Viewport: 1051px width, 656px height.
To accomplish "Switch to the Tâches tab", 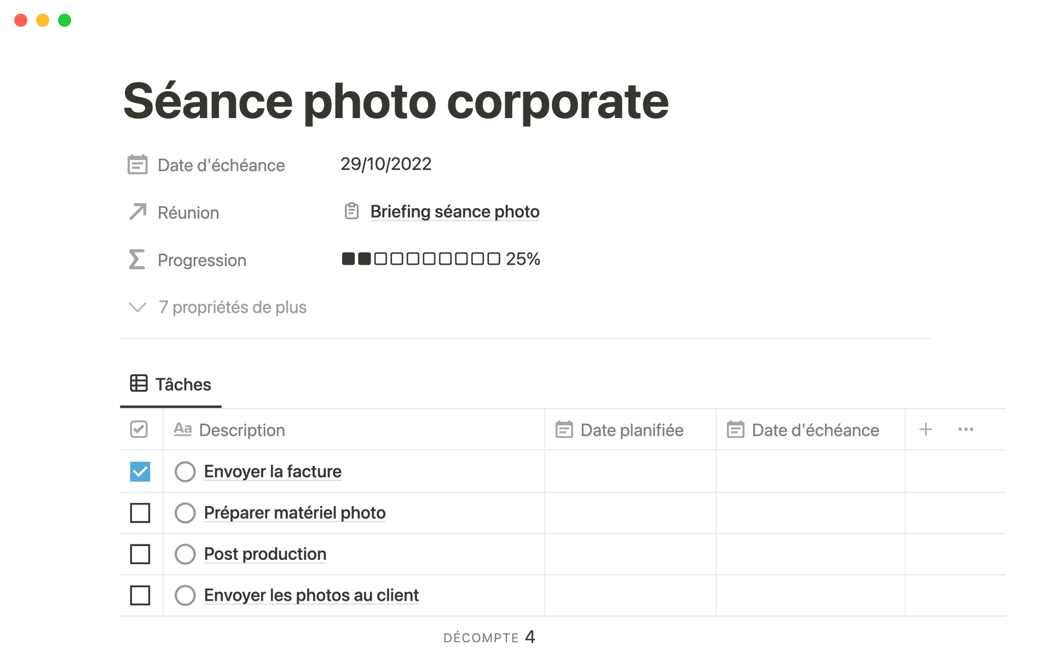I will (171, 384).
